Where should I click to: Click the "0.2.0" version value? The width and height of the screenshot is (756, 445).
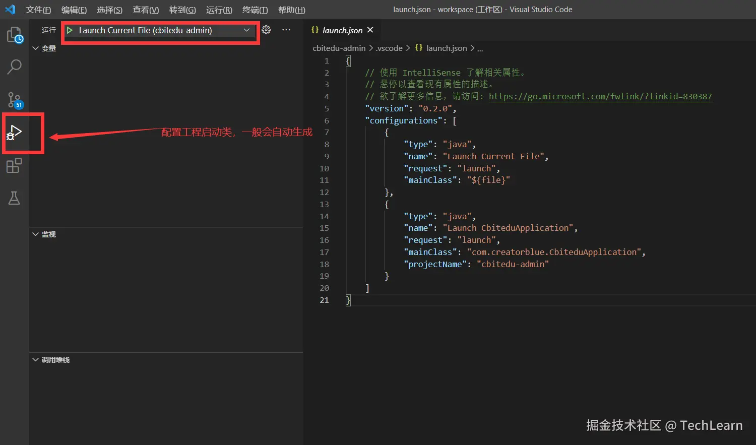coord(435,108)
